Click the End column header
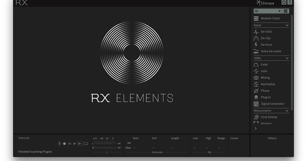Viewport: 307px width, 161px height. [x=154, y=138]
